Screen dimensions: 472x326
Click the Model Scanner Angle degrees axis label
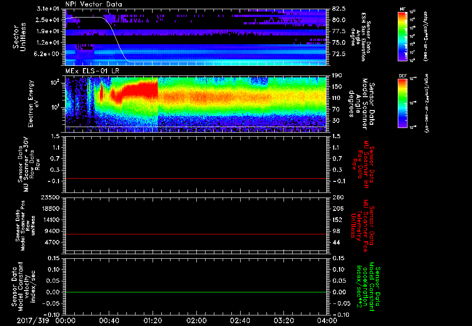point(361,104)
